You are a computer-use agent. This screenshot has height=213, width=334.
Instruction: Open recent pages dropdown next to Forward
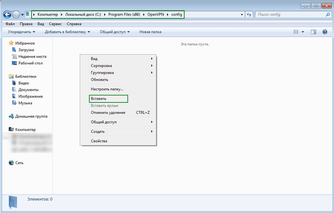pos(22,14)
